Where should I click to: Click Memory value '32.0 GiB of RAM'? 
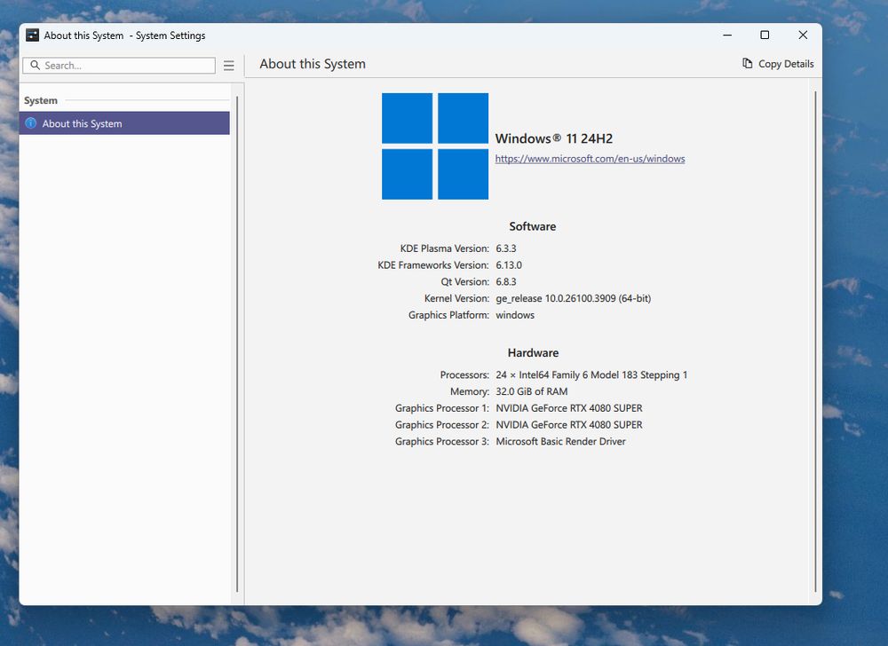[x=531, y=391]
